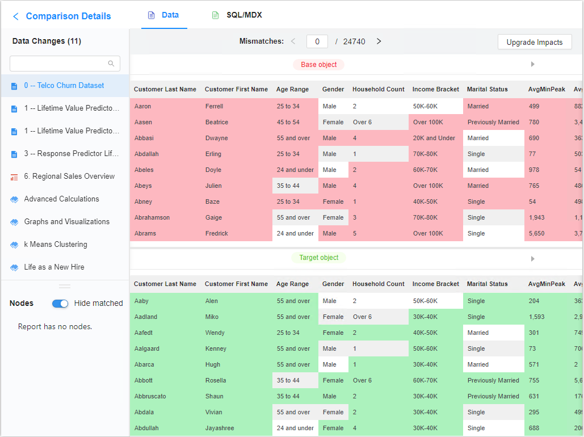Screen dimensions: 584x437
Task: Click the mismatch number input field
Action: [x=317, y=41]
